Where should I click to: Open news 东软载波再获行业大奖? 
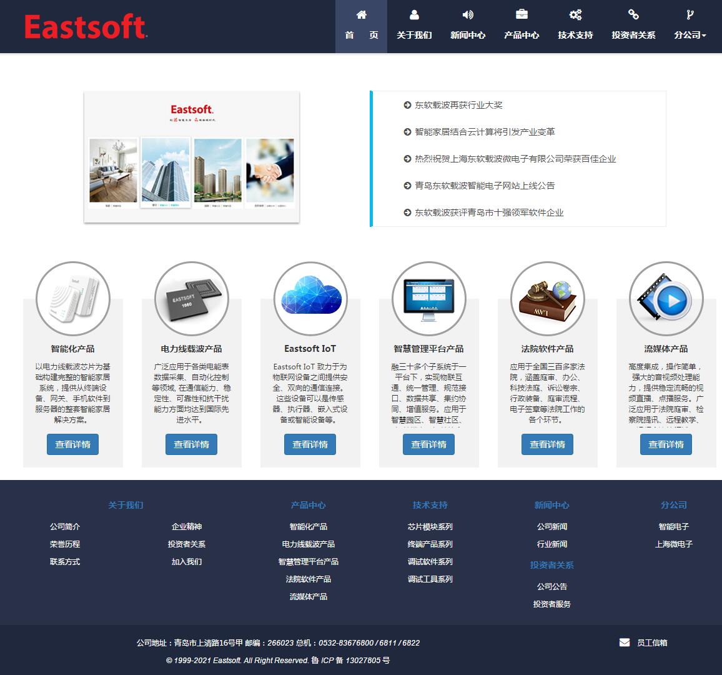coord(458,105)
